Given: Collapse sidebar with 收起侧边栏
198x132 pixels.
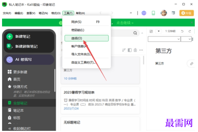Looking at the screenshot, I should pyautogui.click(x=20, y=129).
